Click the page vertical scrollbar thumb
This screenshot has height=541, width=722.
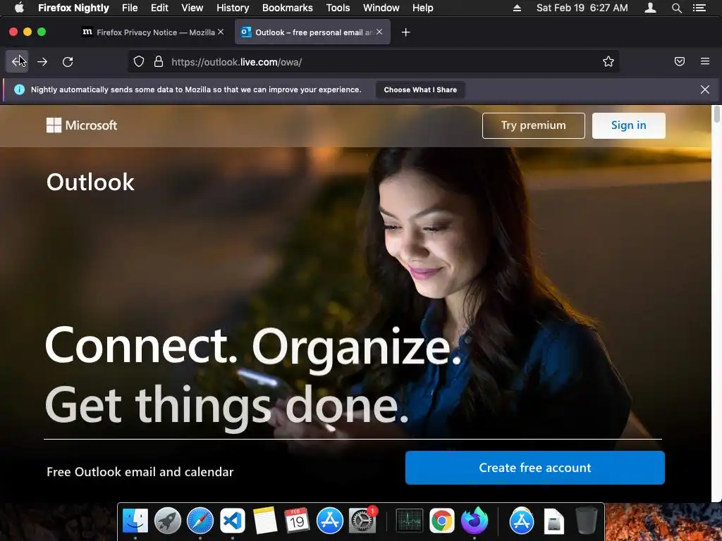click(x=716, y=114)
